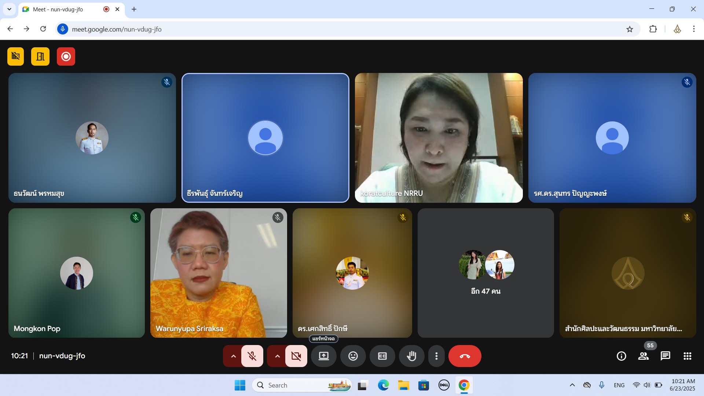Close the Meet - nun-vdug-jfo tab
Viewport: 704px width, 396px height.
coord(117,9)
